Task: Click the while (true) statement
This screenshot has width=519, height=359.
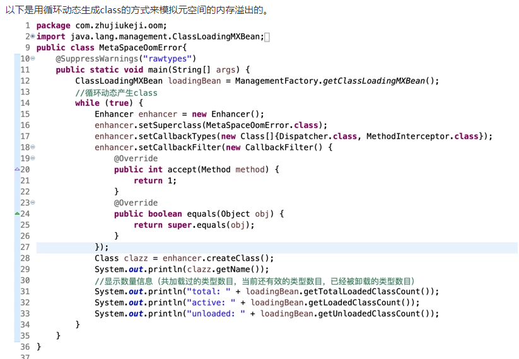Action: click(x=104, y=103)
